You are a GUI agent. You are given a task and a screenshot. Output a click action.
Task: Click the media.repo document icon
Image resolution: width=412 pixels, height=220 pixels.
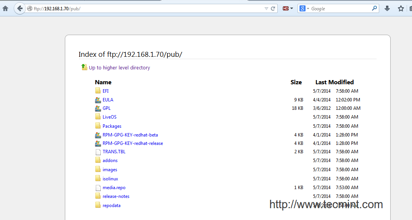[98, 188]
